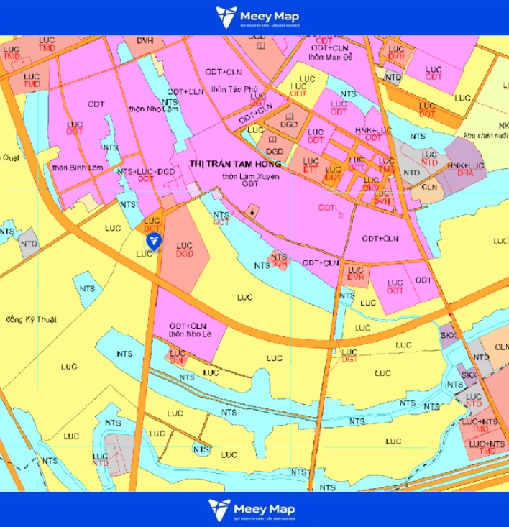This screenshot has width=509, height=527.
Task: Click the 'thôn Lâm Xuyên' label
Action: click(x=251, y=176)
